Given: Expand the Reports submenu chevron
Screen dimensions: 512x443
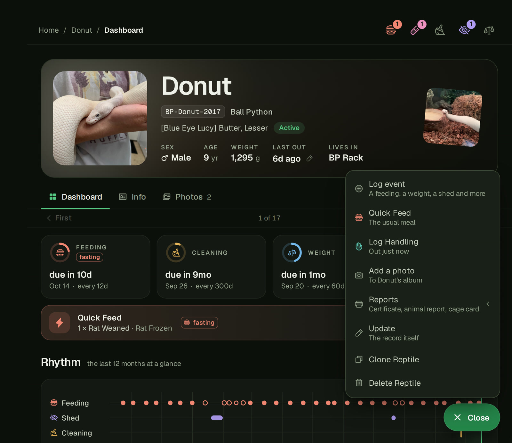Looking at the screenshot, I should pos(488,304).
